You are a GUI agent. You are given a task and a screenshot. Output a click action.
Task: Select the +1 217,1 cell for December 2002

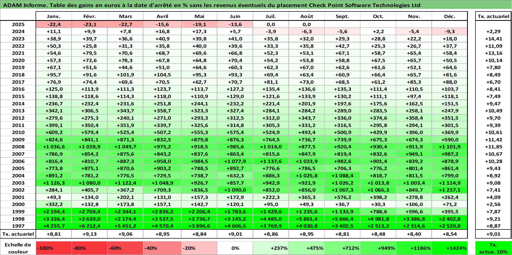pos(450,190)
